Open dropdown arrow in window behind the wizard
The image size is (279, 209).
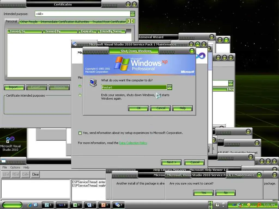click(231, 83)
